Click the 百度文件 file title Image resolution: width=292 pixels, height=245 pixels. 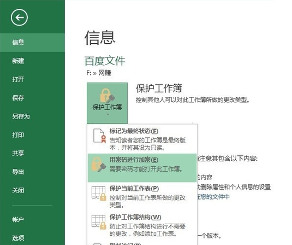pos(105,61)
